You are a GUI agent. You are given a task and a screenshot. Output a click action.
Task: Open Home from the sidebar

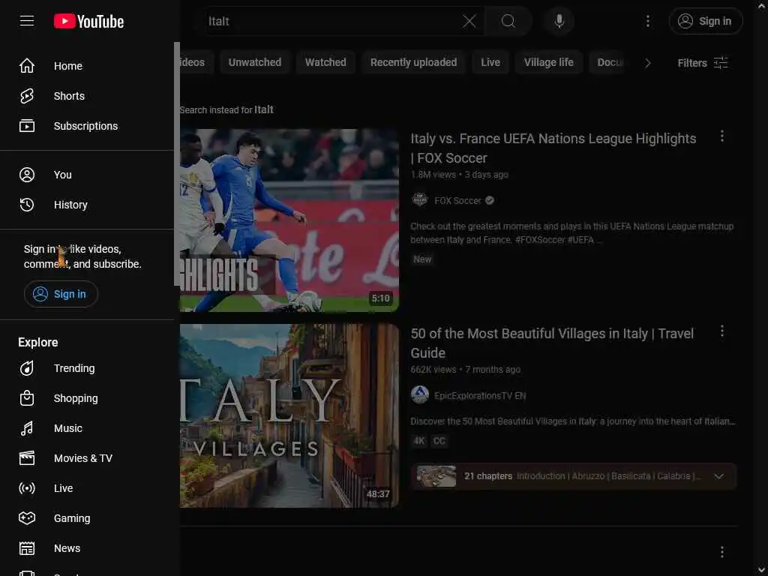[87, 66]
